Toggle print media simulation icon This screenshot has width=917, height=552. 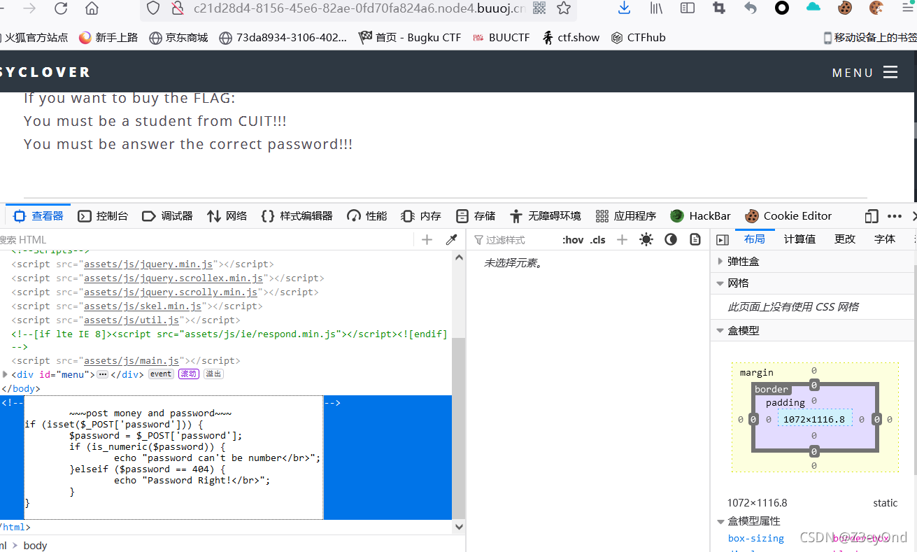coord(695,240)
